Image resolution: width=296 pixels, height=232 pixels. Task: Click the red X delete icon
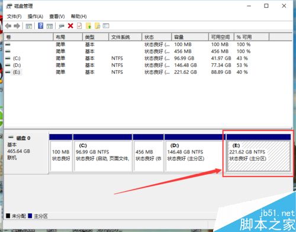click(70, 26)
